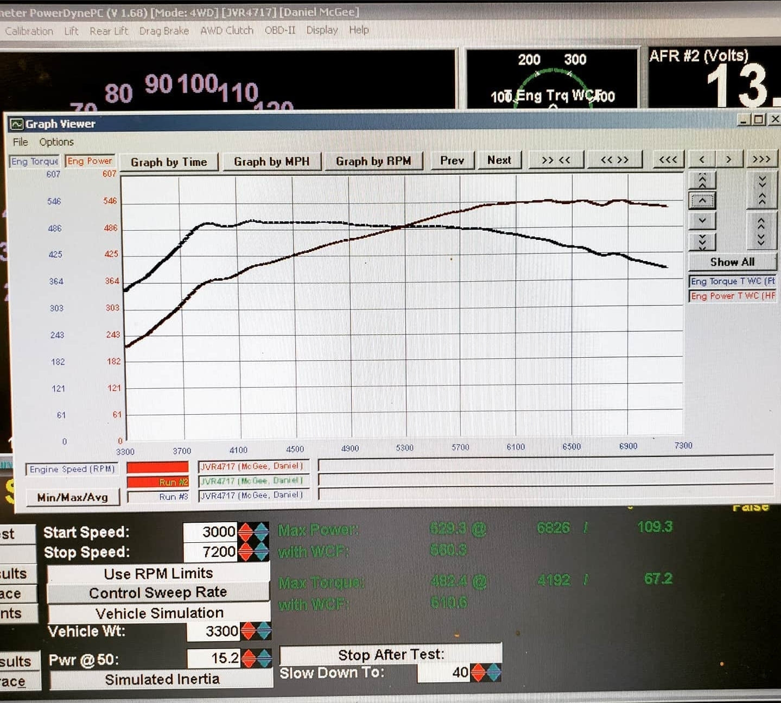Switch to the Eng Power tab
Screen dimensions: 781x703
tap(90, 161)
